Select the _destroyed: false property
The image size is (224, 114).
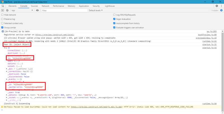(x=17, y=74)
